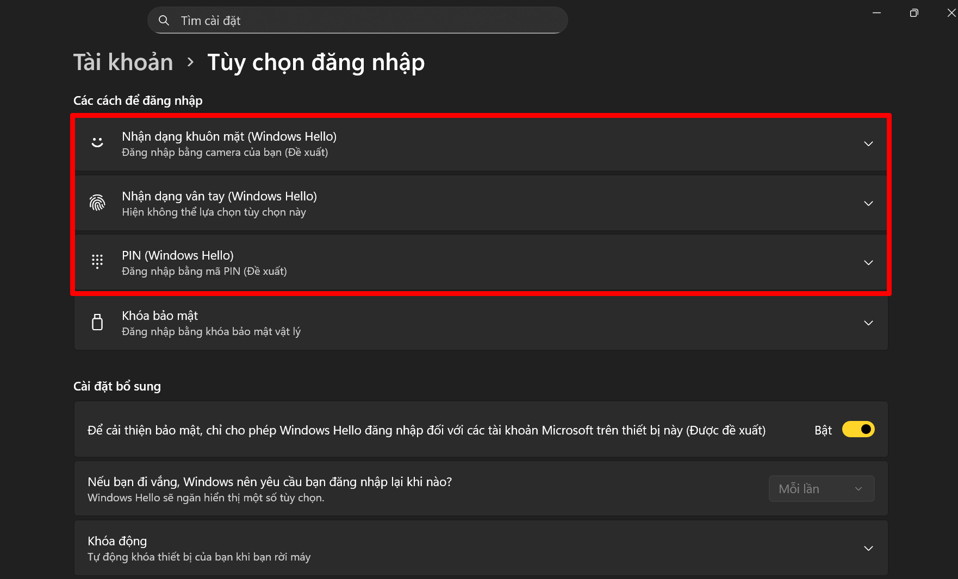Minimize the Settings window
The width and height of the screenshot is (958, 579).
click(x=876, y=13)
